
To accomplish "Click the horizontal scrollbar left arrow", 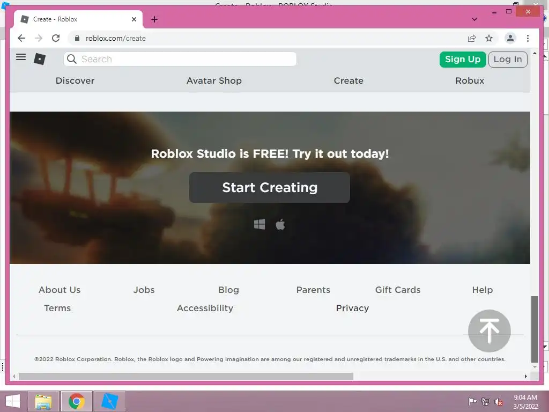I will [14, 376].
